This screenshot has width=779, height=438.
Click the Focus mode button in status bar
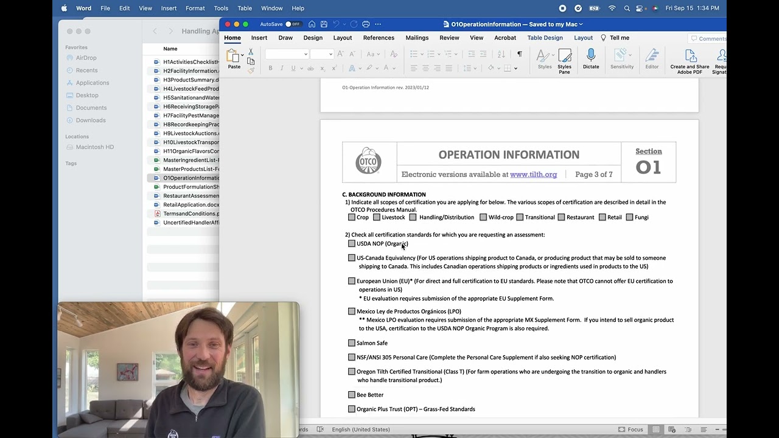631,429
